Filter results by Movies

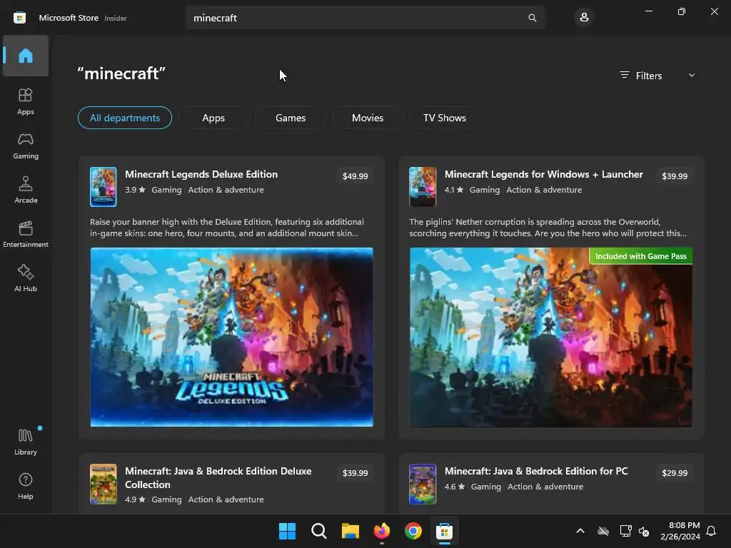(x=368, y=118)
